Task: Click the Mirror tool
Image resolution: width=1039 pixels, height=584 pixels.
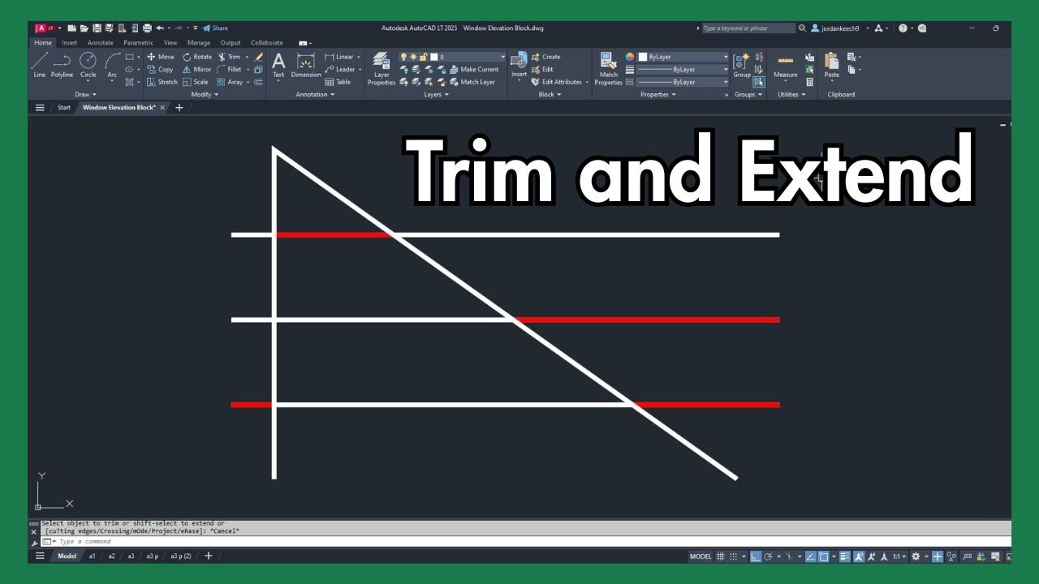Action: 197,69
